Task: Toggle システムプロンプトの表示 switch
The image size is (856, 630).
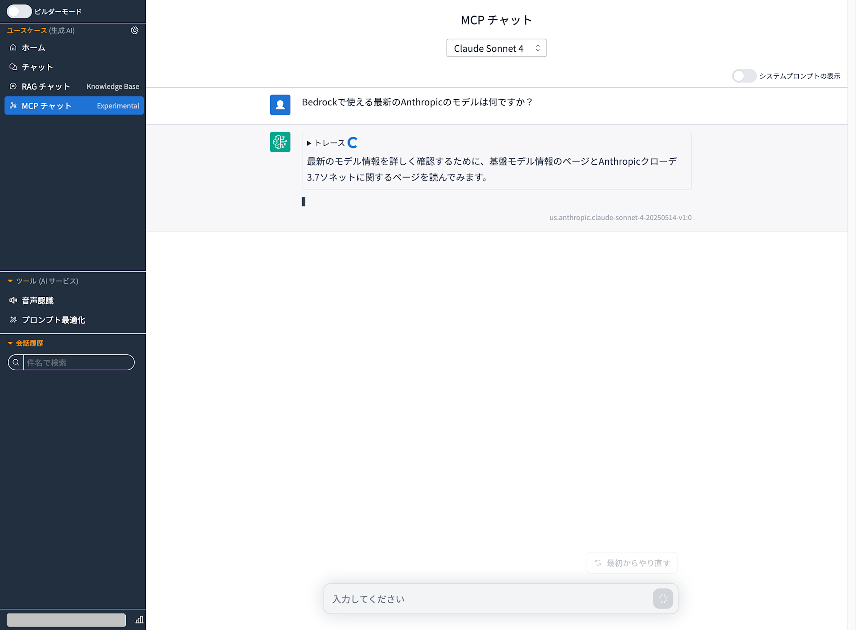Action: [744, 76]
